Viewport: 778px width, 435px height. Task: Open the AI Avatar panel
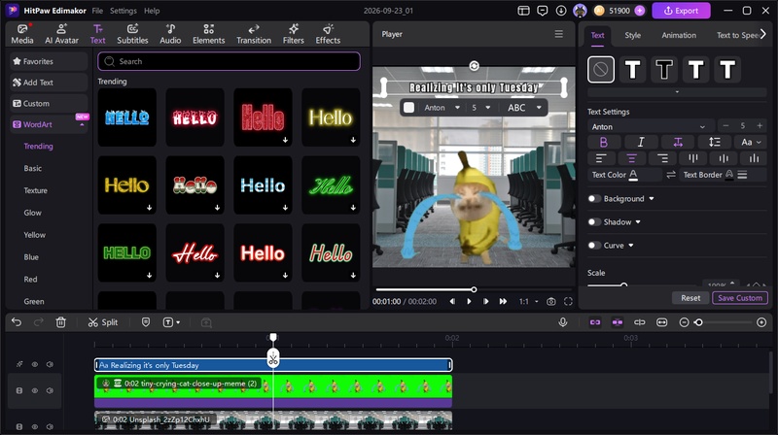coord(61,34)
